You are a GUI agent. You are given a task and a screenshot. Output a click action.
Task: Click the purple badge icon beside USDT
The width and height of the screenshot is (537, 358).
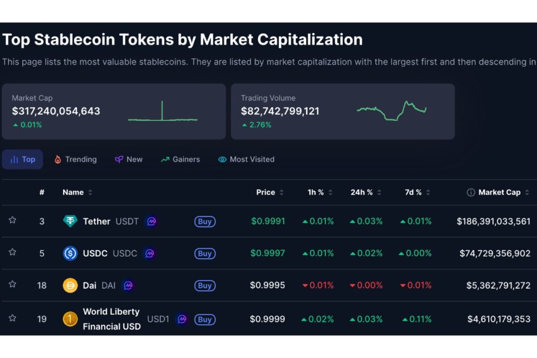151,221
